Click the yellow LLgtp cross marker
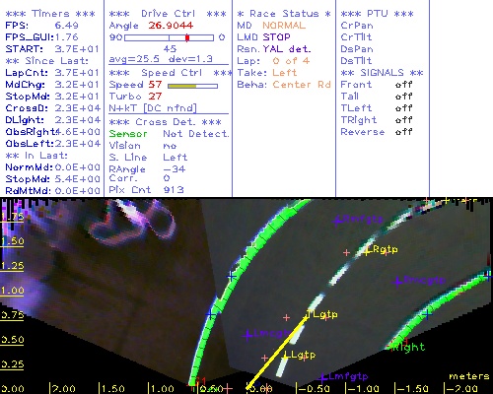The height and width of the screenshot is (394, 493). coord(286,356)
